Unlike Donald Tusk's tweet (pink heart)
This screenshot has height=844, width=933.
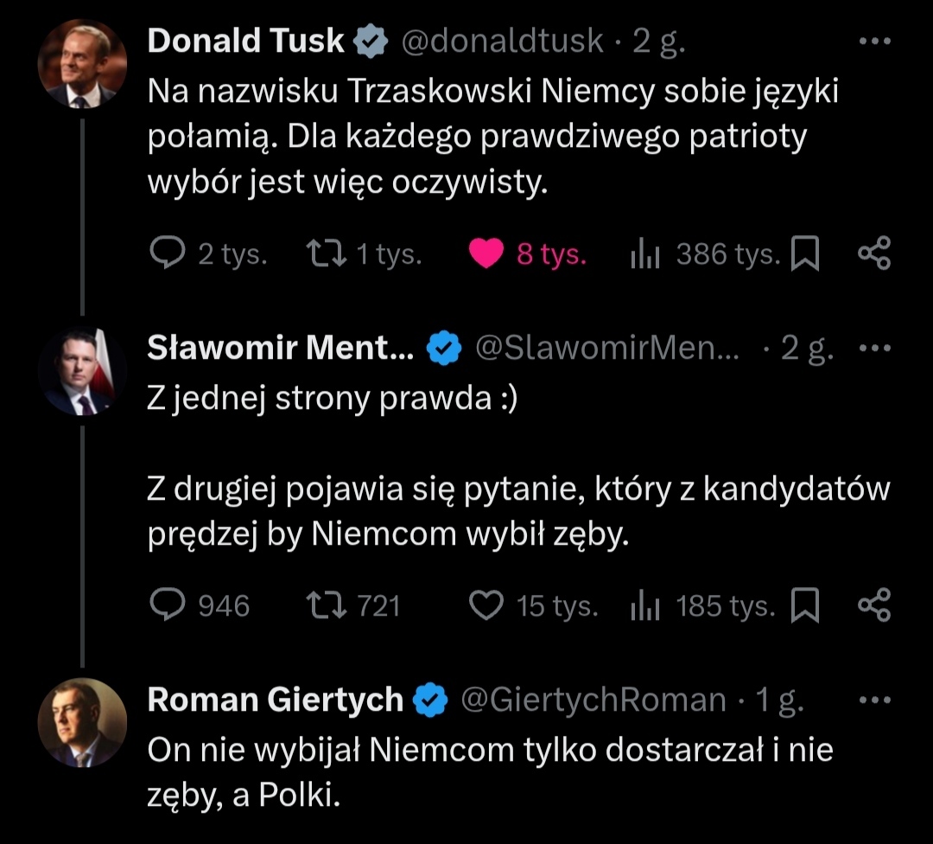[x=486, y=254]
